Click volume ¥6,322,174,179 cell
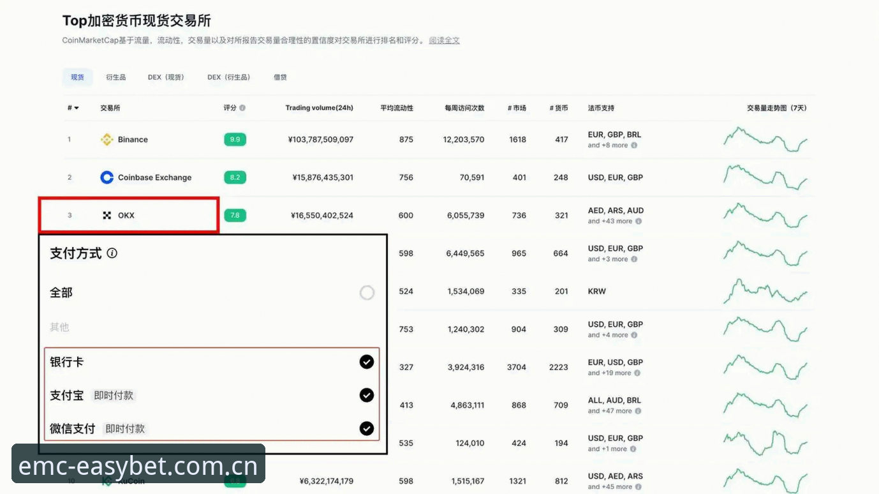The height and width of the screenshot is (494, 879). tap(327, 481)
